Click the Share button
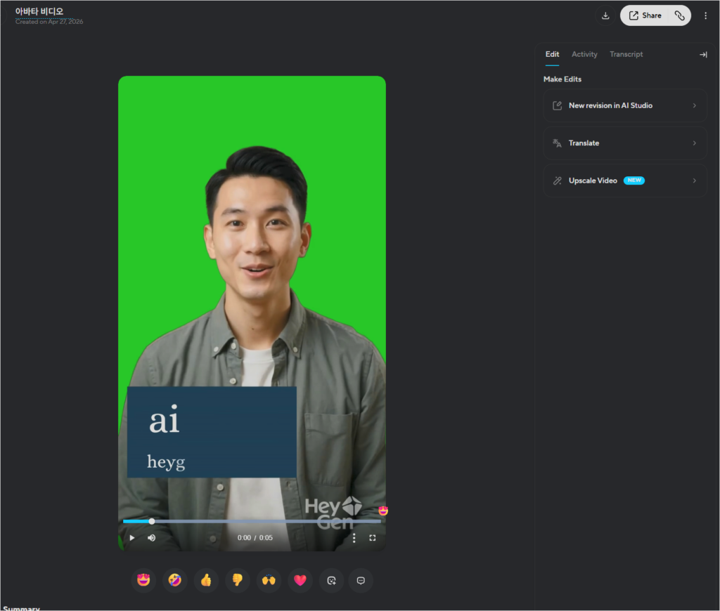Viewport: 720px width, 611px height. (x=645, y=15)
